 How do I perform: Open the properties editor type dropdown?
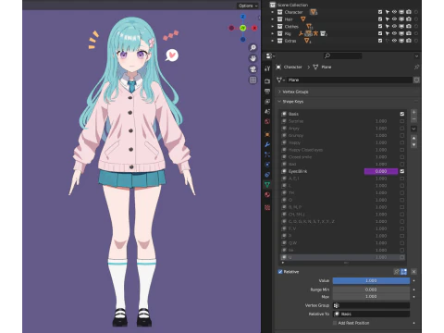point(270,55)
